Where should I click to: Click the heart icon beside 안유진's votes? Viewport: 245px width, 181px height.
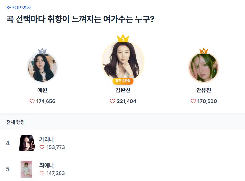click(x=193, y=101)
